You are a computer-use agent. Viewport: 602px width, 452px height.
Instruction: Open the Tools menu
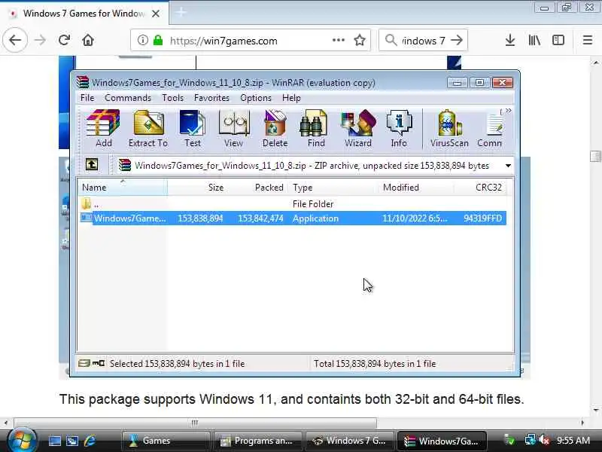tap(172, 98)
